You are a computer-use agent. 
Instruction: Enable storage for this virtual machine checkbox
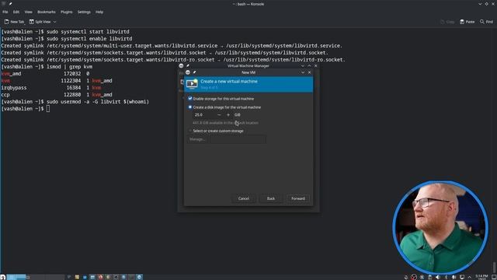tap(190, 99)
